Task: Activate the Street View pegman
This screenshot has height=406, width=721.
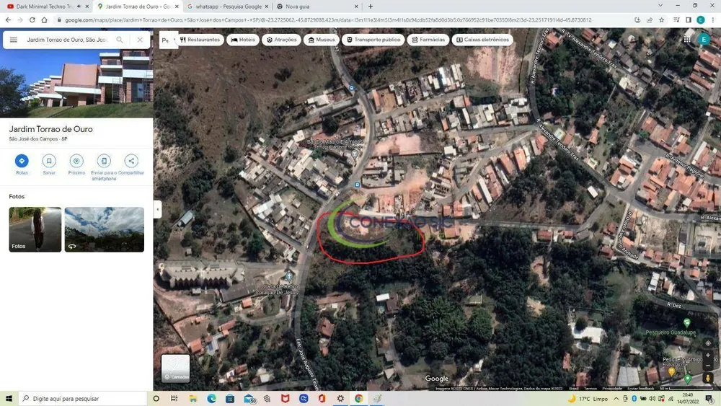Action: 708,378
